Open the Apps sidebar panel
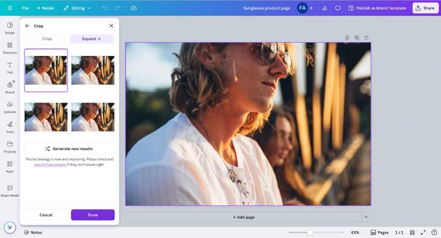Viewport: 441px width, 238px height. (x=10, y=167)
